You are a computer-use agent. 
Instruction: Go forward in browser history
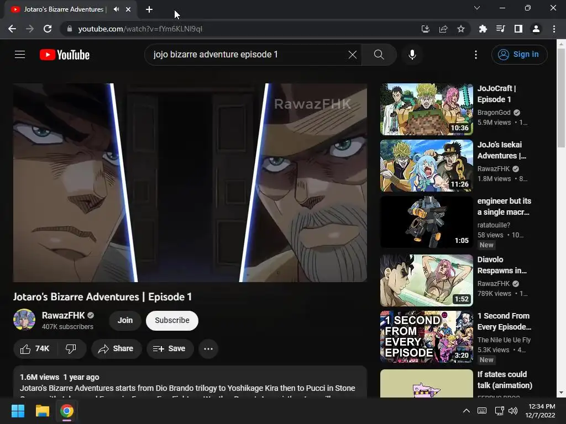[30, 29]
